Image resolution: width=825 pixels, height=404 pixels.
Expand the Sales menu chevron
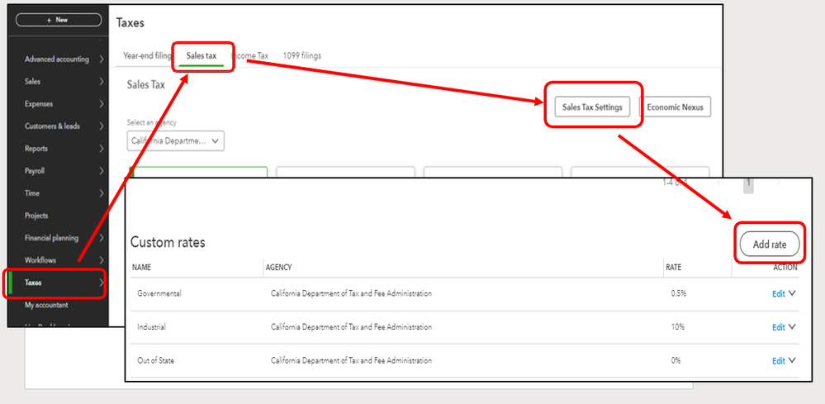(101, 82)
